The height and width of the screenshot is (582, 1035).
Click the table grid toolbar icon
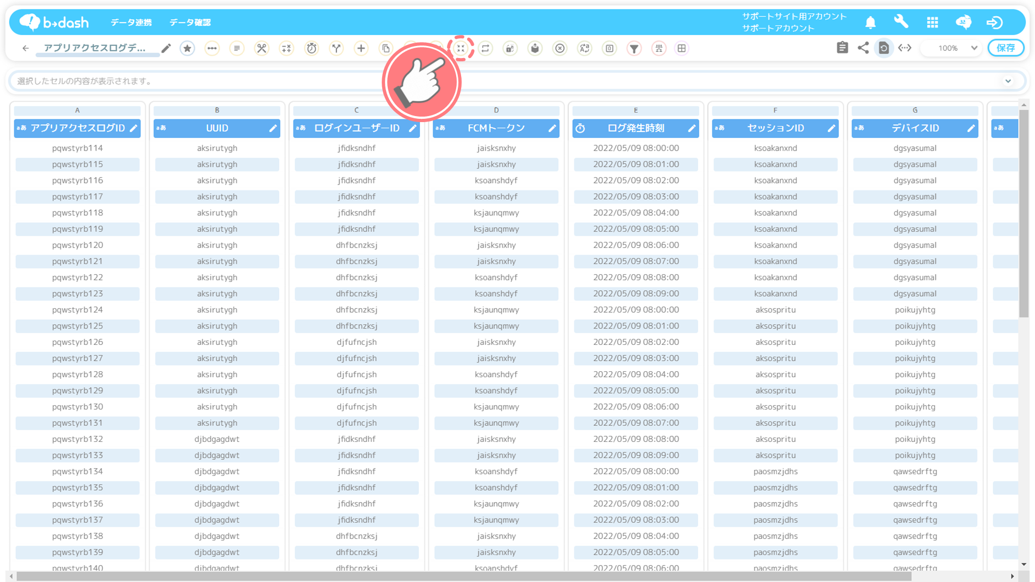tap(682, 48)
